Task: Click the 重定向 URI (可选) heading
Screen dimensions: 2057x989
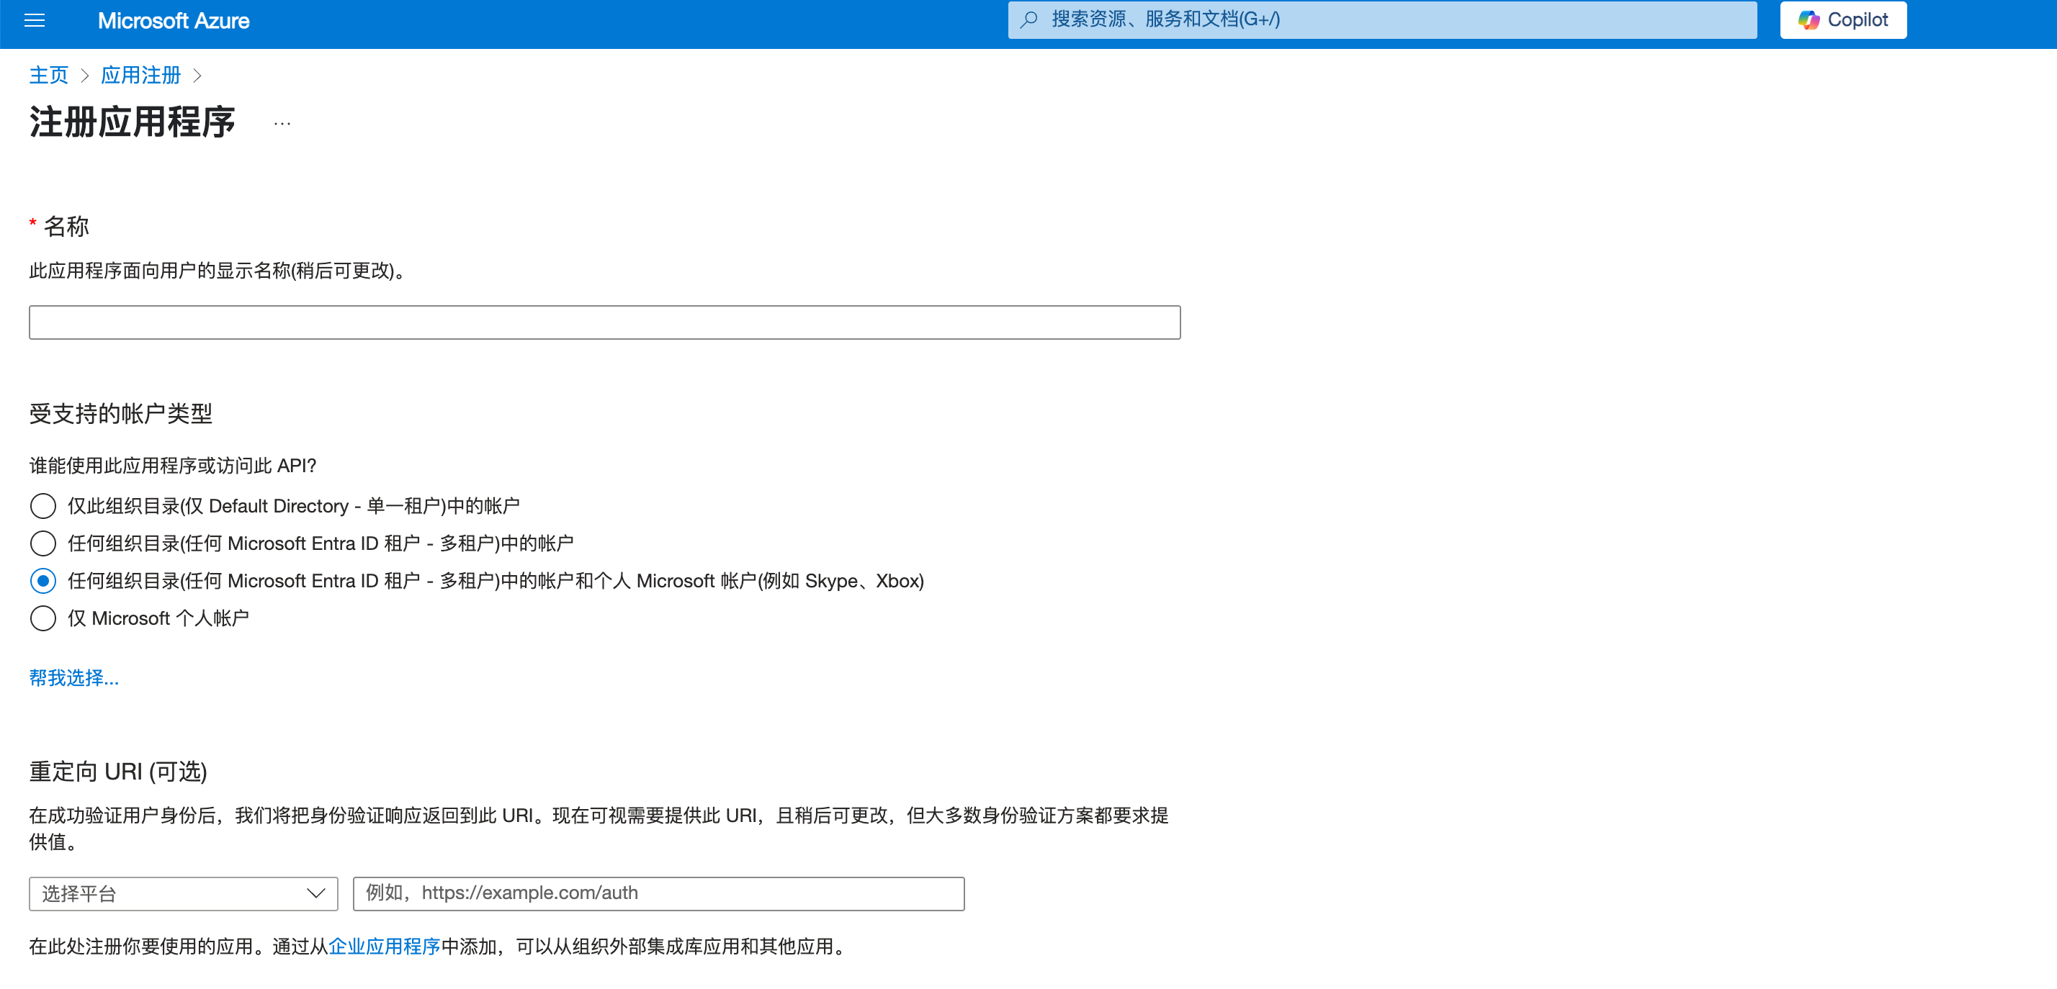Action: 118,771
